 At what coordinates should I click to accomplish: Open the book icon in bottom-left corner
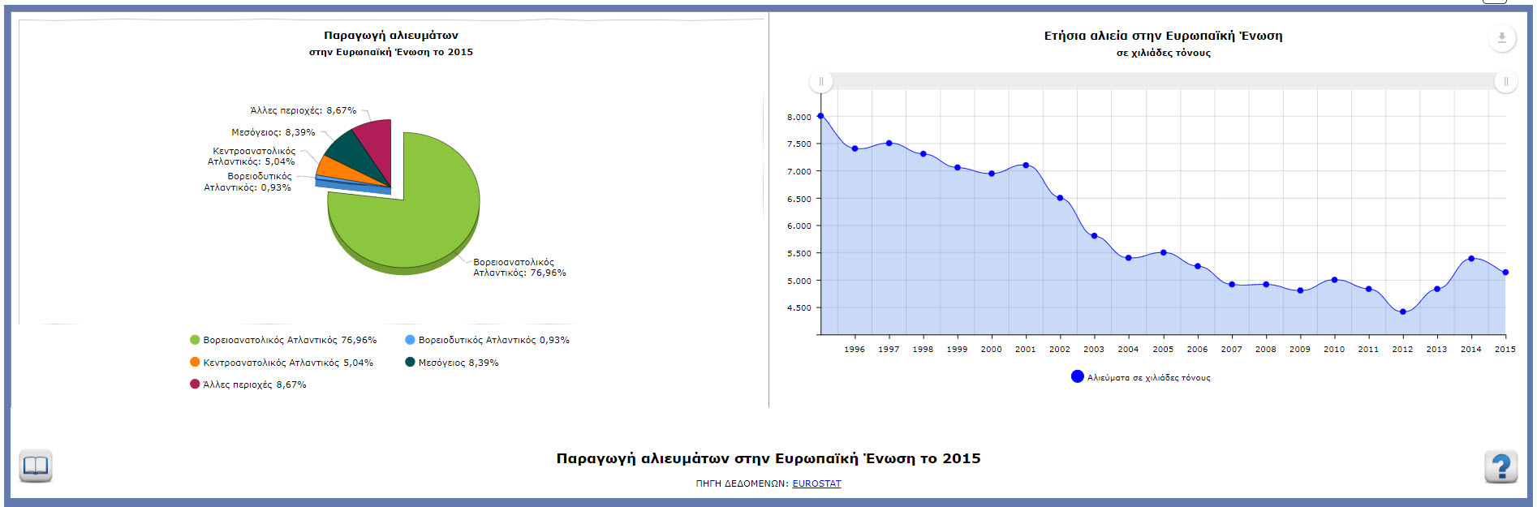(x=36, y=466)
